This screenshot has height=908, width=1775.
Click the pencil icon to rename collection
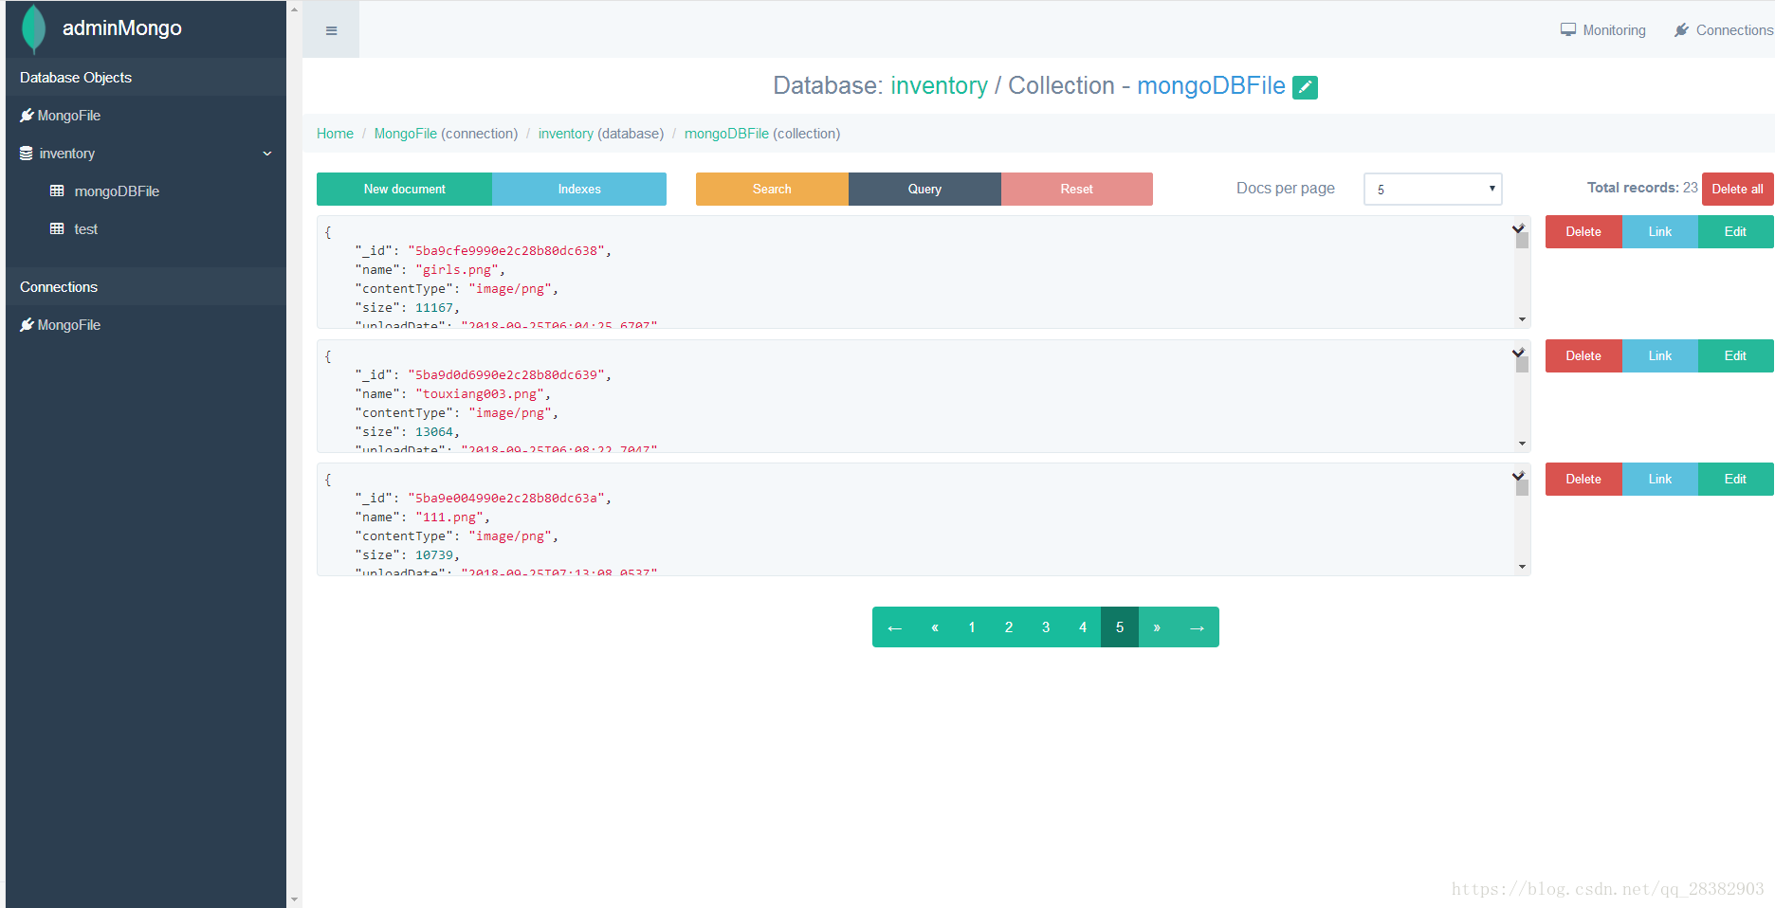(x=1305, y=87)
